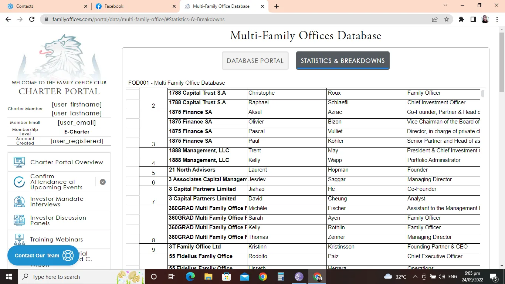
Task: Bookmark this page with the star icon
Action: coord(447,19)
